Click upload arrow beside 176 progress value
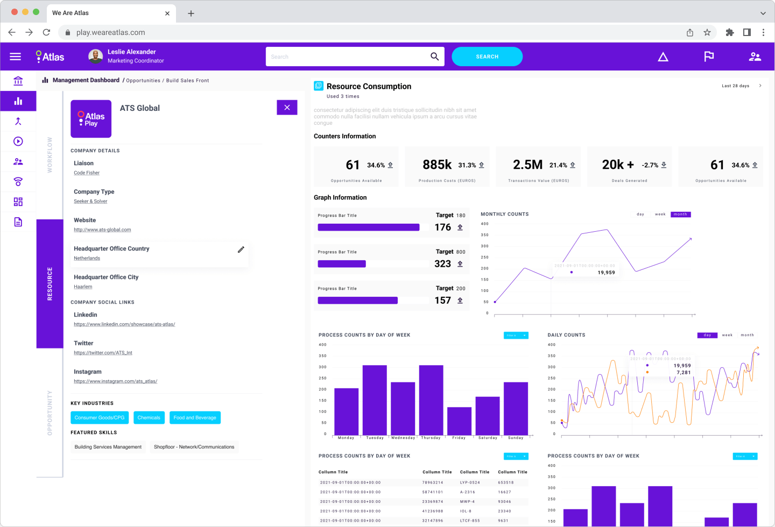775x527 pixels. (x=460, y=227)
